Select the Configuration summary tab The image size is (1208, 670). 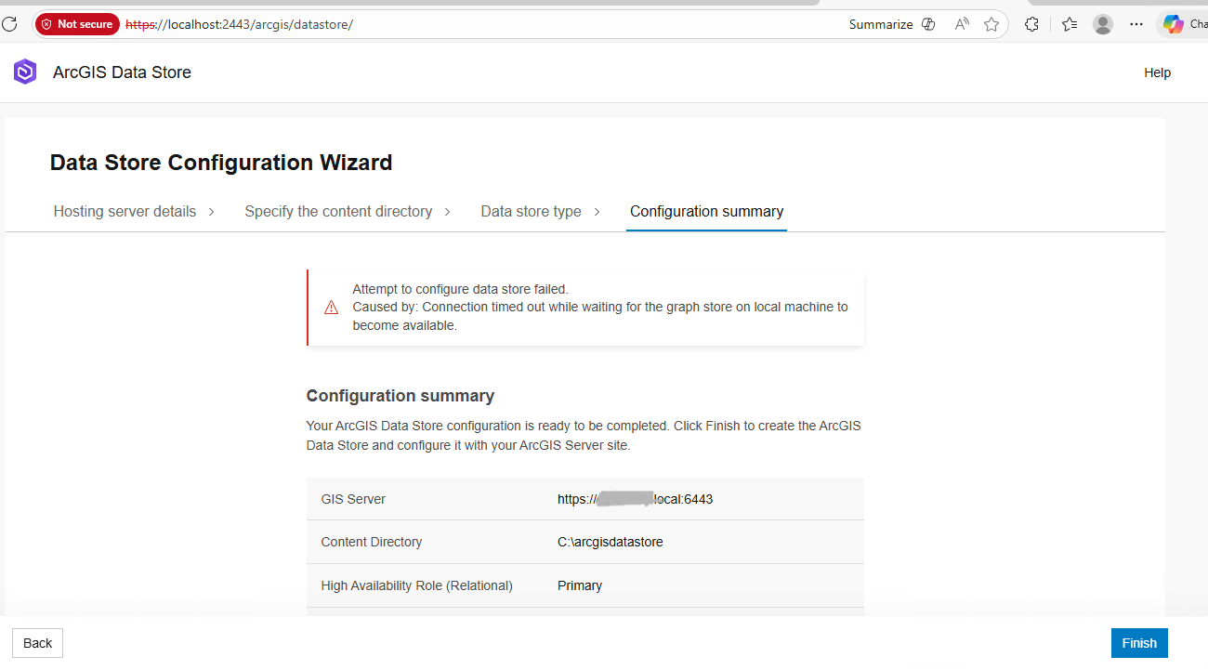coord(706,212)
